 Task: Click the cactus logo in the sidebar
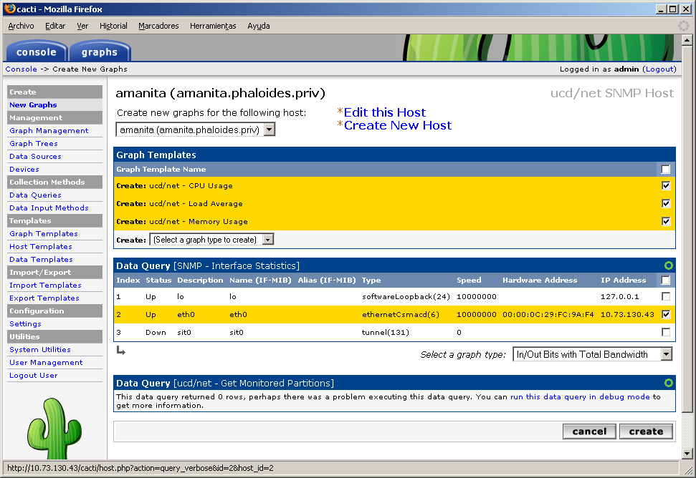coord(54,429)
